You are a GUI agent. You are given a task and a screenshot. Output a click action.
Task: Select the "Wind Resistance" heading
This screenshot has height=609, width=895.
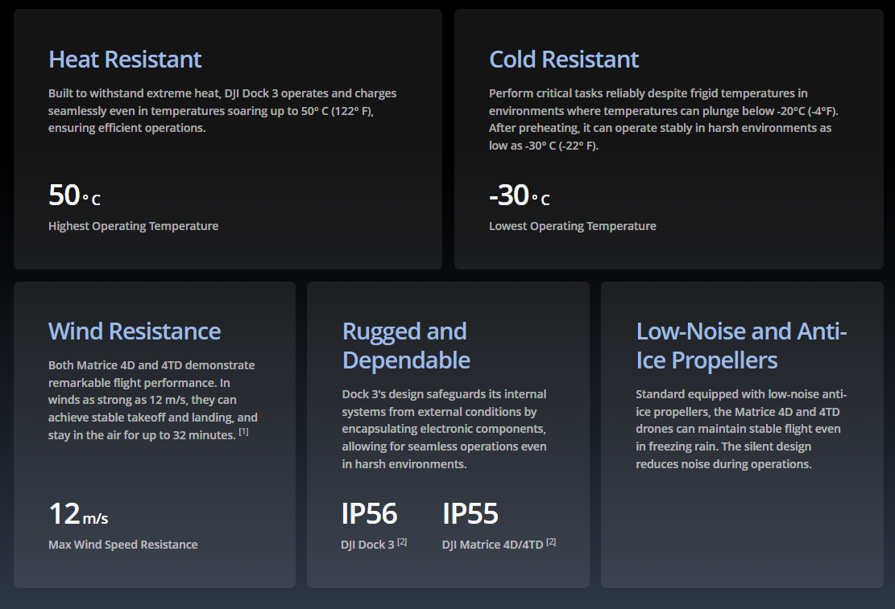(x=135, y=331)
